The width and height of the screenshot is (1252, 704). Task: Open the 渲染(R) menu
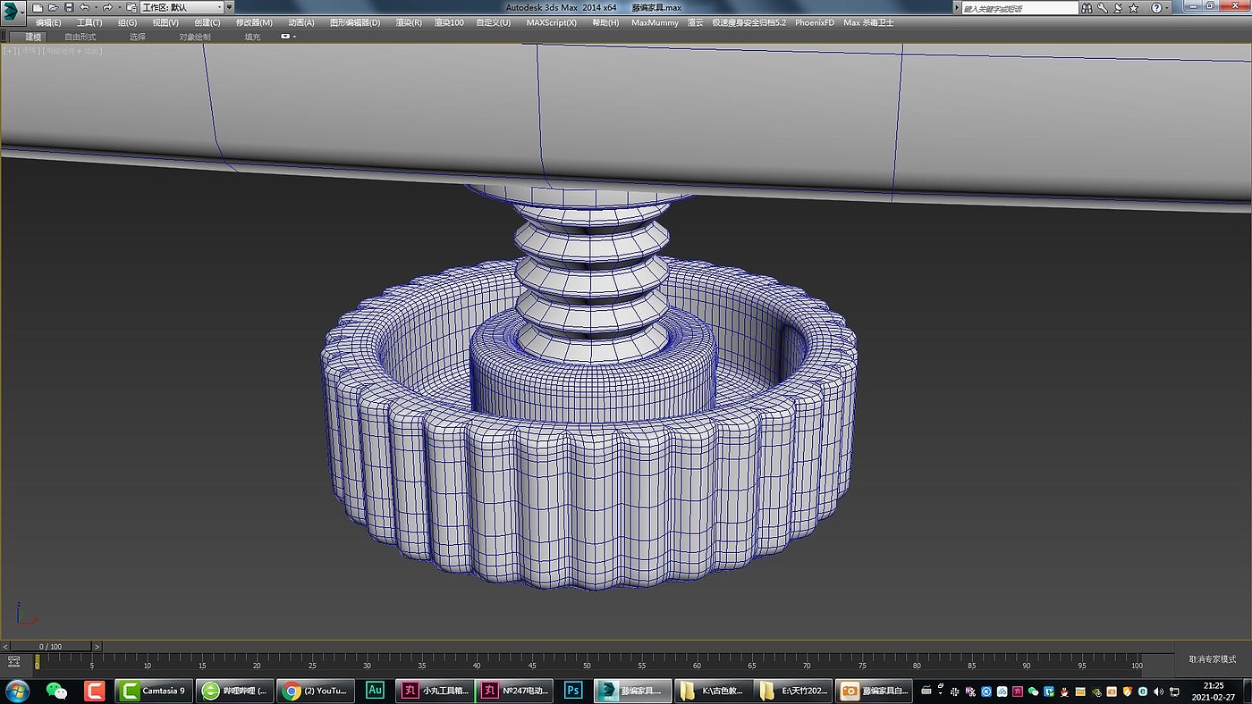click(409, 22)
